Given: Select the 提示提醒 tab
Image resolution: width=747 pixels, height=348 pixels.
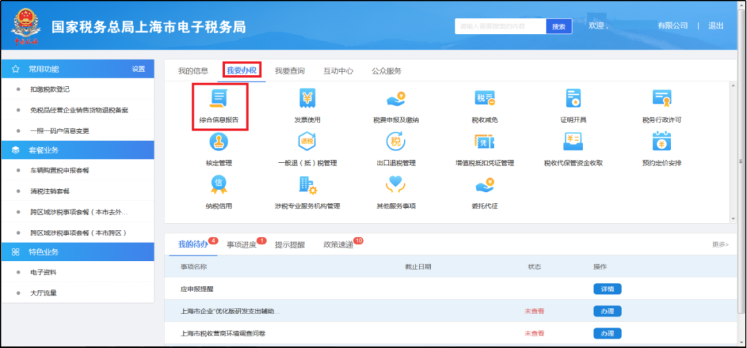Looking at the screenshot, I should pyautogui.click(x=290, y=245).
